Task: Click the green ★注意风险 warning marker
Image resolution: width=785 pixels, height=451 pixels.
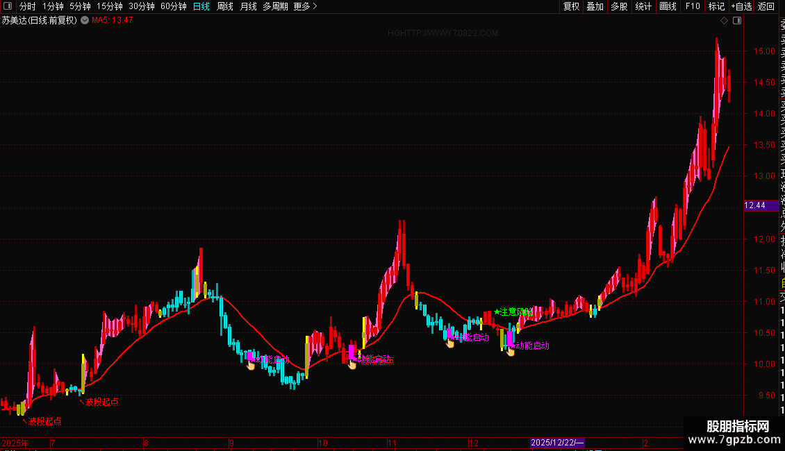Action: pyautogui.click(x=513, y=312)
